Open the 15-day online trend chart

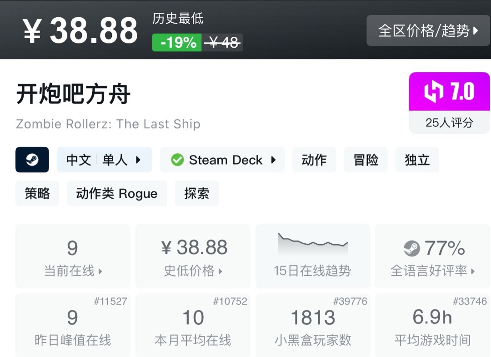click(x=313, y=256)
